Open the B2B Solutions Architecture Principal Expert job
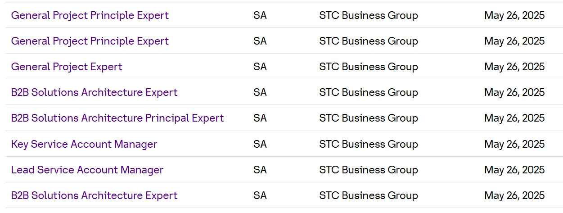The image size is (563, 213). pos(117,118)
